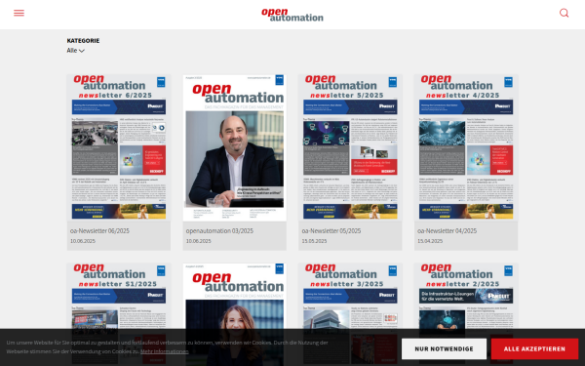Open the hamburger menu icon
Image resolution: width=585 pixels, height=366 pixels.
19,13
